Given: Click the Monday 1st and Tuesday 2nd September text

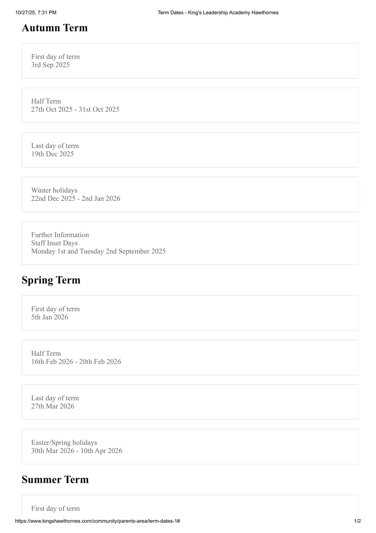Looking at the screenshot, I should coord(98,251).
